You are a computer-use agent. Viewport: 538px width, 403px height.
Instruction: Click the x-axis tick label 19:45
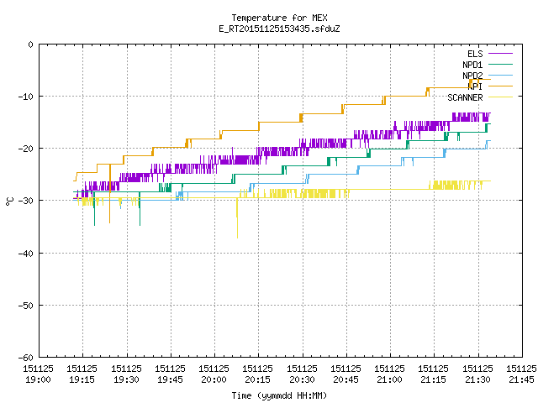tap(170, 379)
